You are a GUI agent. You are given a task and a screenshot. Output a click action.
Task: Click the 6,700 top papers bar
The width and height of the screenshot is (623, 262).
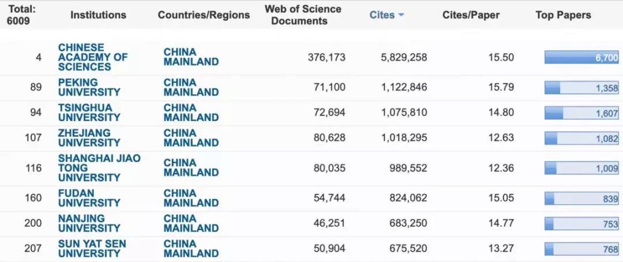(x=581, y=58)
